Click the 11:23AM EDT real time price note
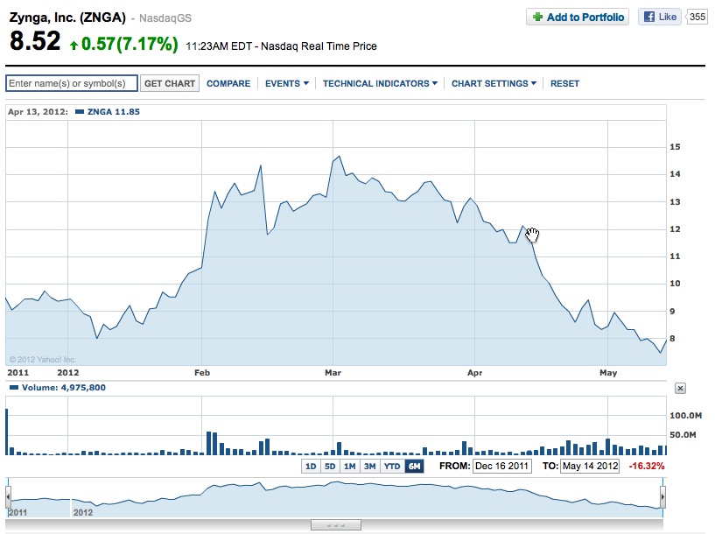 click(281, 46)
